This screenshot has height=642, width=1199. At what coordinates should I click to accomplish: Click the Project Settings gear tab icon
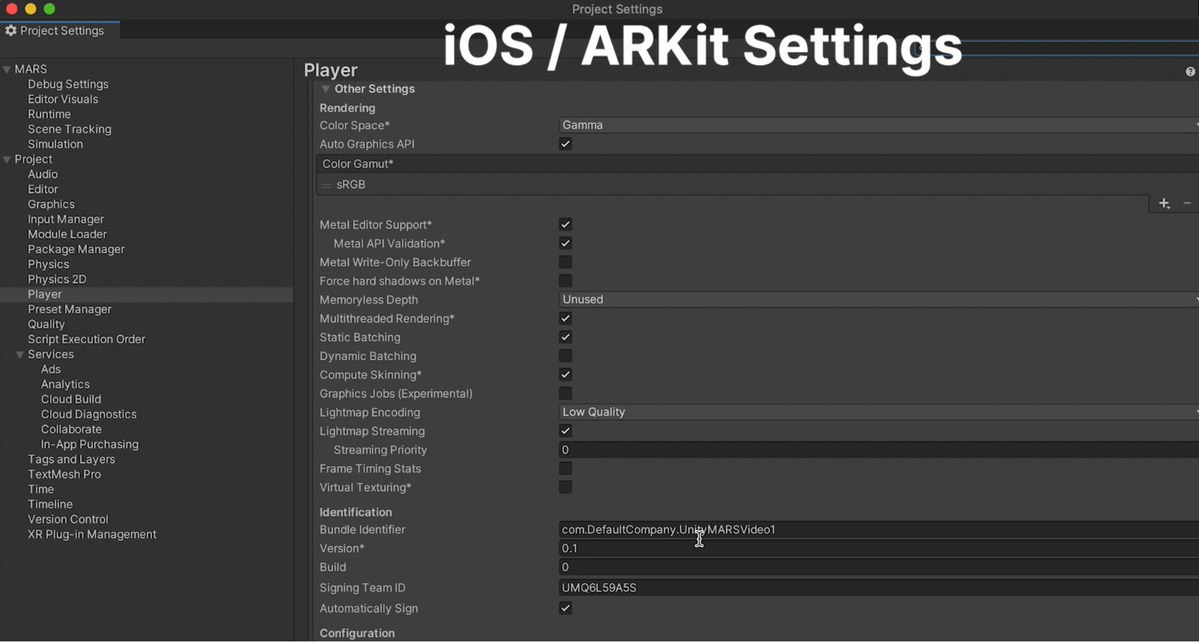[x=11, y=30]
